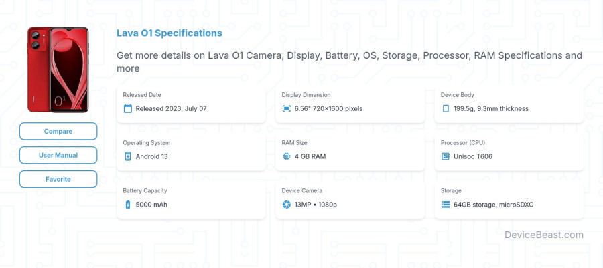Click the Device Camera label
The height and width of the screenshot is (268, 603).
[x=302, y=190]
